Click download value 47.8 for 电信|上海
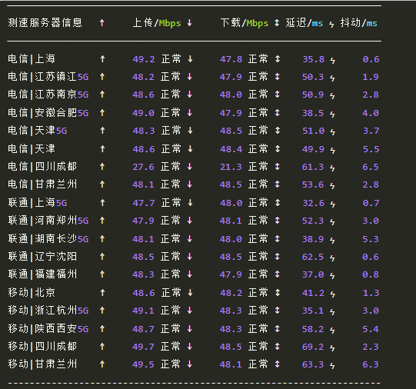This screenshot has height=389, width=416. pyautogui.click(x=231, y=59)
